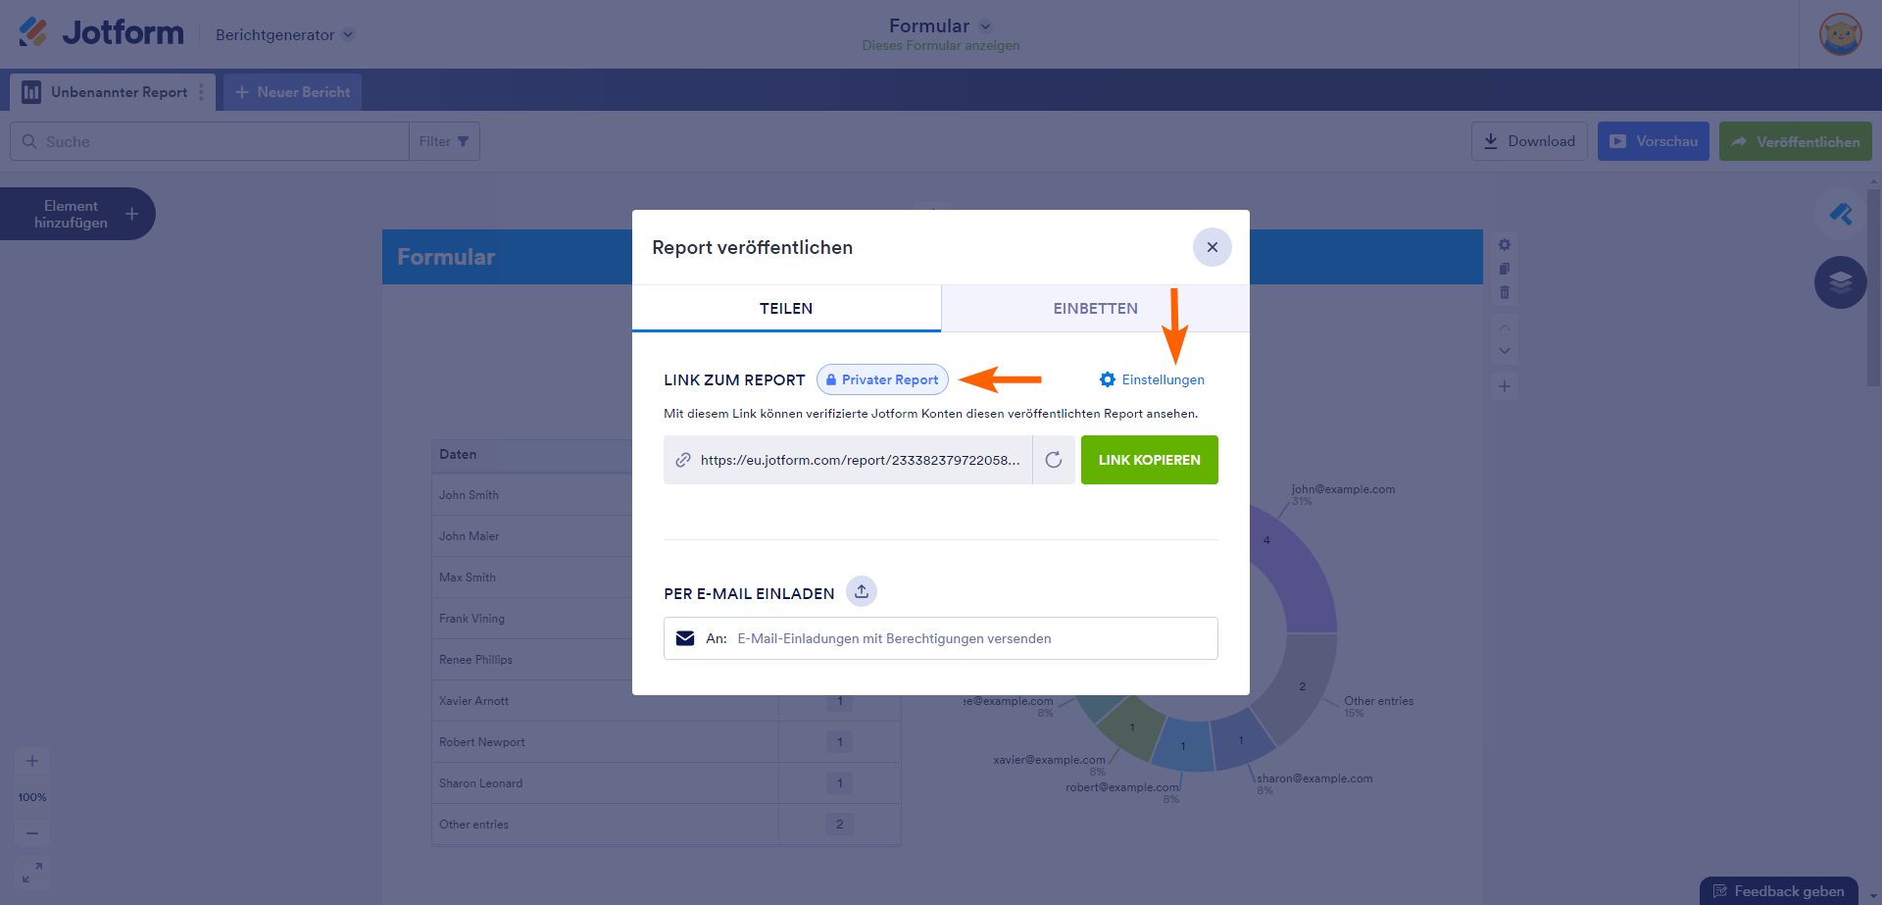
Task: Open the Unbenannter Report options menu
Action: pyautogui.click(x=202, y=92)
